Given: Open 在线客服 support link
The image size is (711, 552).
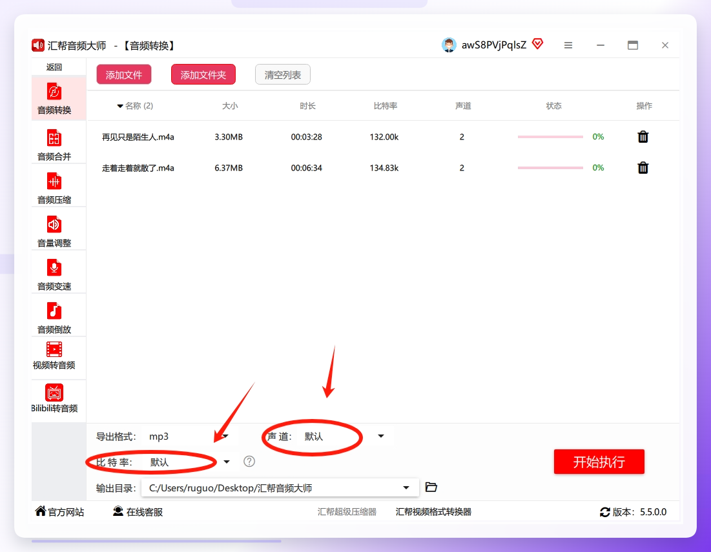Looking at the screenshot, I should point(138,512).
